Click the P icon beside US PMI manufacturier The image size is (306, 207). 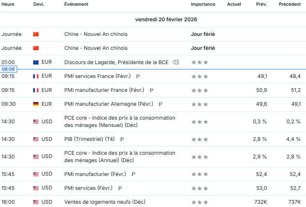coord(133,174)
